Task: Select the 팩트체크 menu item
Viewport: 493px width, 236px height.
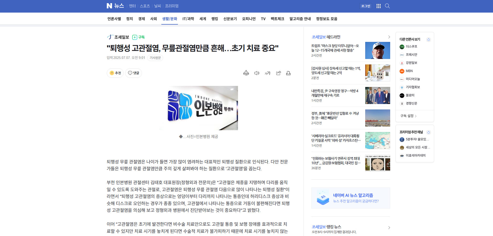Action: coord(277,19)
